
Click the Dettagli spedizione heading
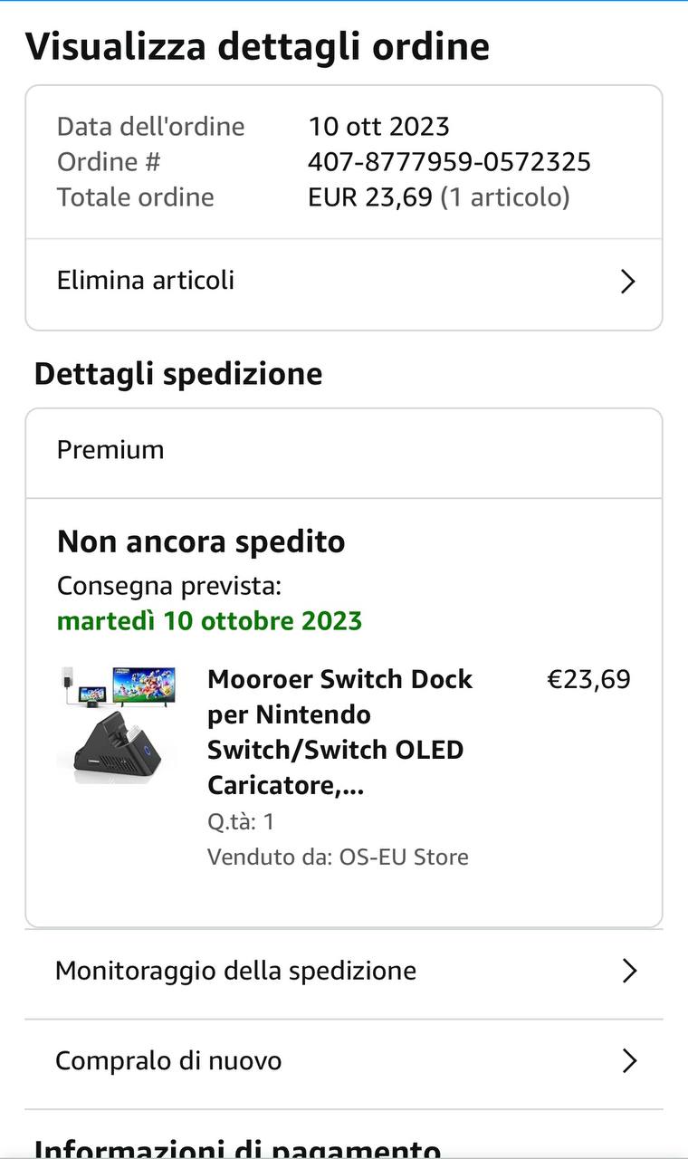tap(178, 374)
